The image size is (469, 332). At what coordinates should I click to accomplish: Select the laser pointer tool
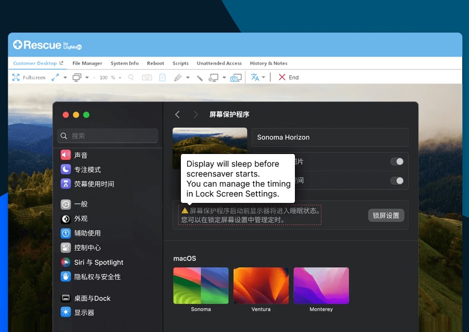click(200, 78)
